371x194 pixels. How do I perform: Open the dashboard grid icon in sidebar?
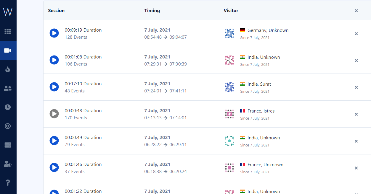8,32
